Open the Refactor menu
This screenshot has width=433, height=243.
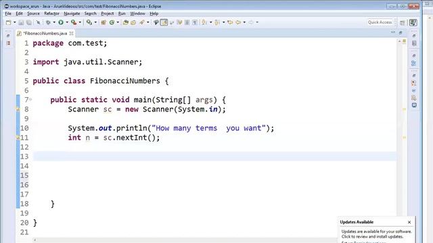(51, 13)
